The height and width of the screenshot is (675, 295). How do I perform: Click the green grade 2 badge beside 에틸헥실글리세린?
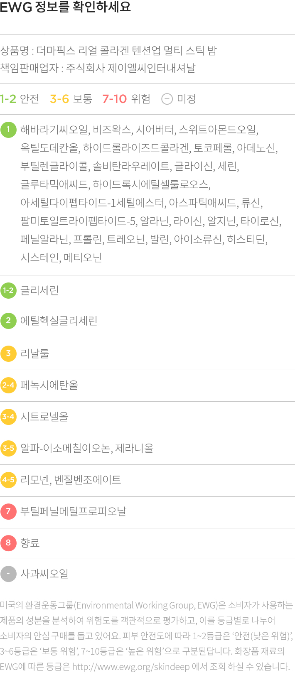[8, 321]
